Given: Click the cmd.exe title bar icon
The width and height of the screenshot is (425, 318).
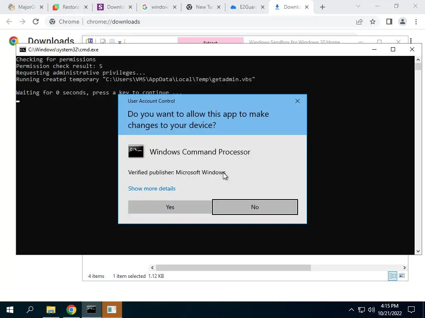Looking at the screenshot, I should [23, 50].
